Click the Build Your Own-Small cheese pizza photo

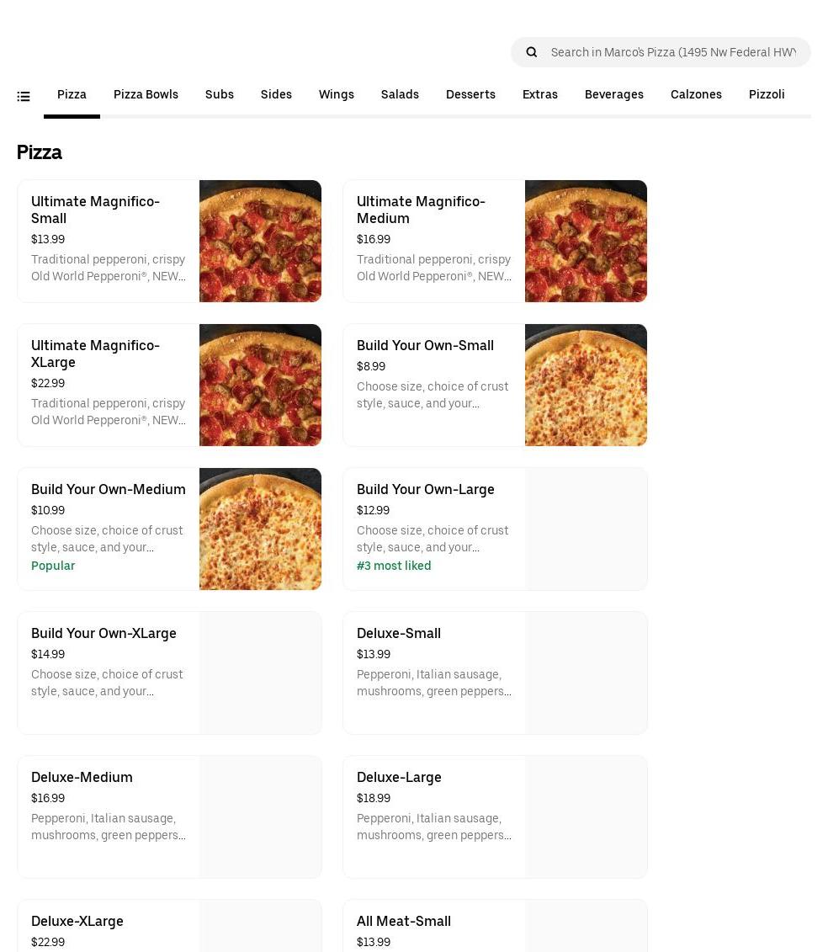(x=586, y=385)
